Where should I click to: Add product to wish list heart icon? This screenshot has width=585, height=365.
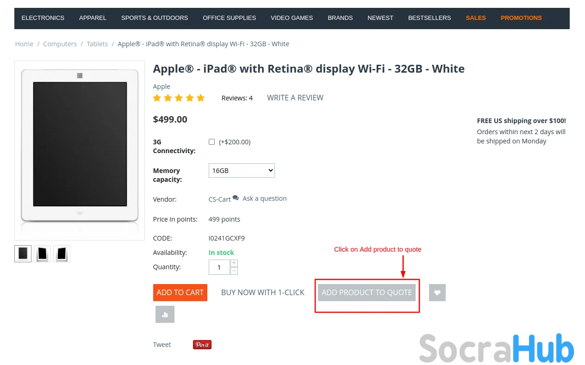(x=437, y=292)
